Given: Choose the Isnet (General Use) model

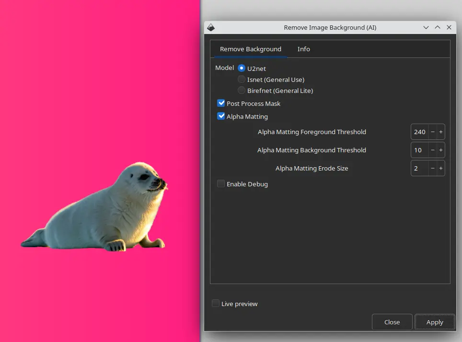Looking at the screenshot, I should click(241, 79).
